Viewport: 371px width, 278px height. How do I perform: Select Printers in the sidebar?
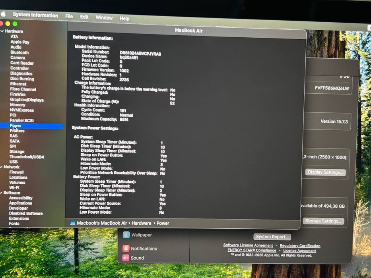pos(17,131)
